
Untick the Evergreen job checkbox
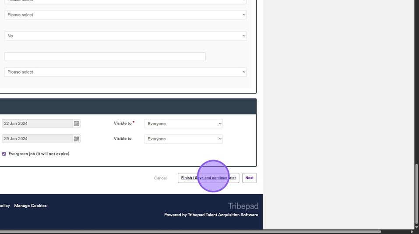(x=4, y=154)
